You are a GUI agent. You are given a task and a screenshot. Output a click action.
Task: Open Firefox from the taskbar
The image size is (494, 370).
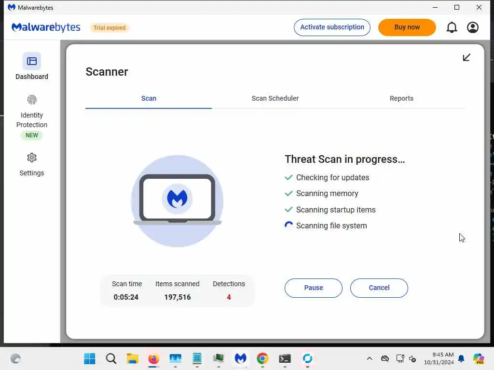click(154, 358)
